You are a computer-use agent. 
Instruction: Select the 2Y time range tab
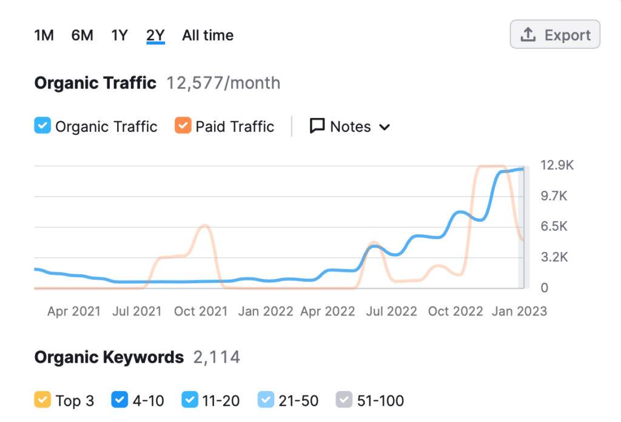156,36
